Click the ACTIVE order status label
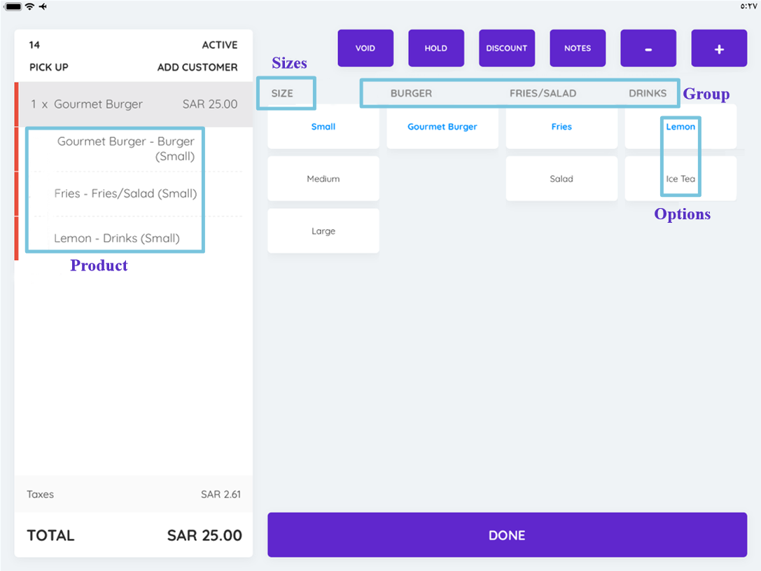 point(220,45)
